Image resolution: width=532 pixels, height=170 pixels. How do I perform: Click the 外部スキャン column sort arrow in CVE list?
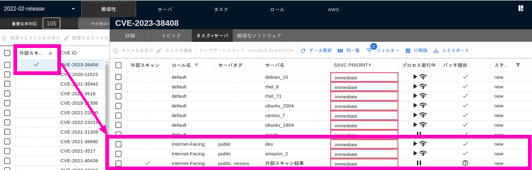(50, 53)
